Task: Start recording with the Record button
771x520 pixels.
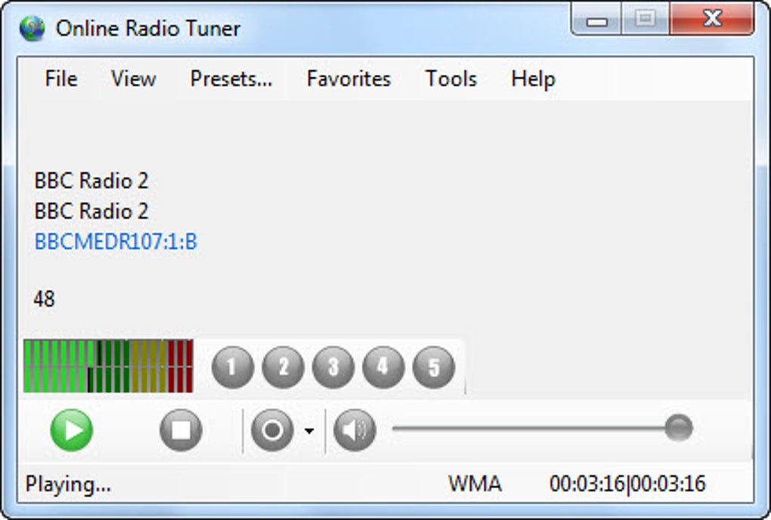Action: 272,430
